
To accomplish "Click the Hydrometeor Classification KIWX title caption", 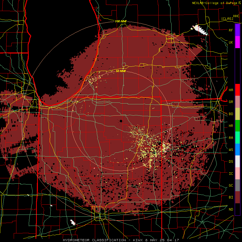I will pyautogui.click(x=121, y=240).
